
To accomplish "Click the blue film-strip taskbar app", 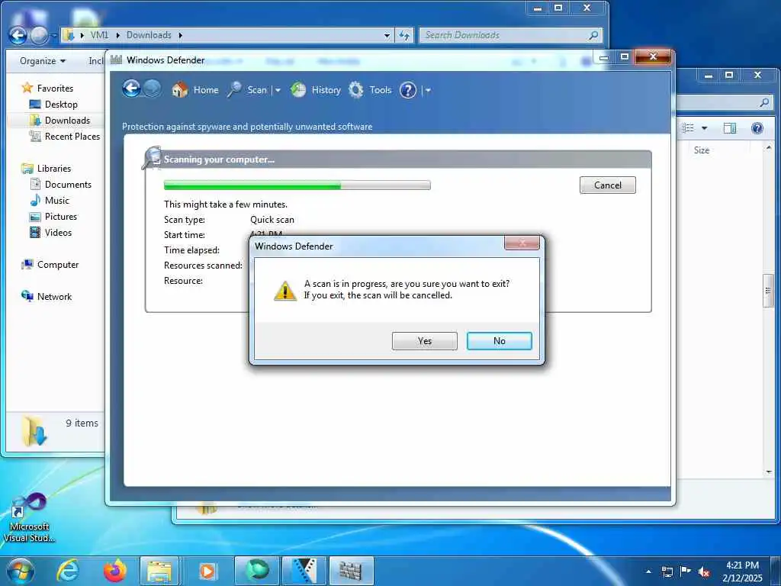I will click(x=304, y=571).
